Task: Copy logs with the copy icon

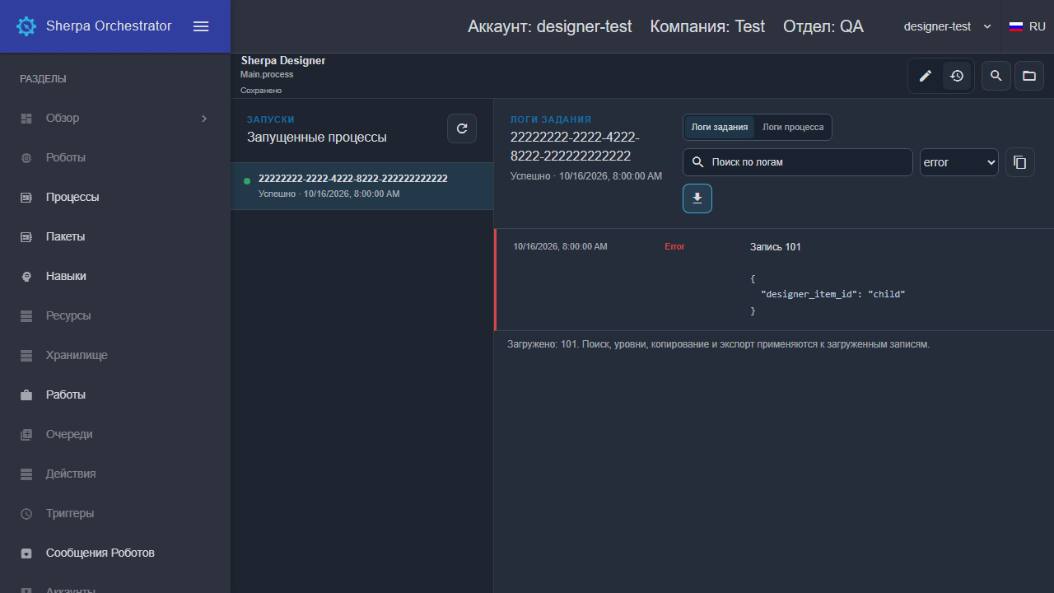Action: click(x=1020, y=162)
